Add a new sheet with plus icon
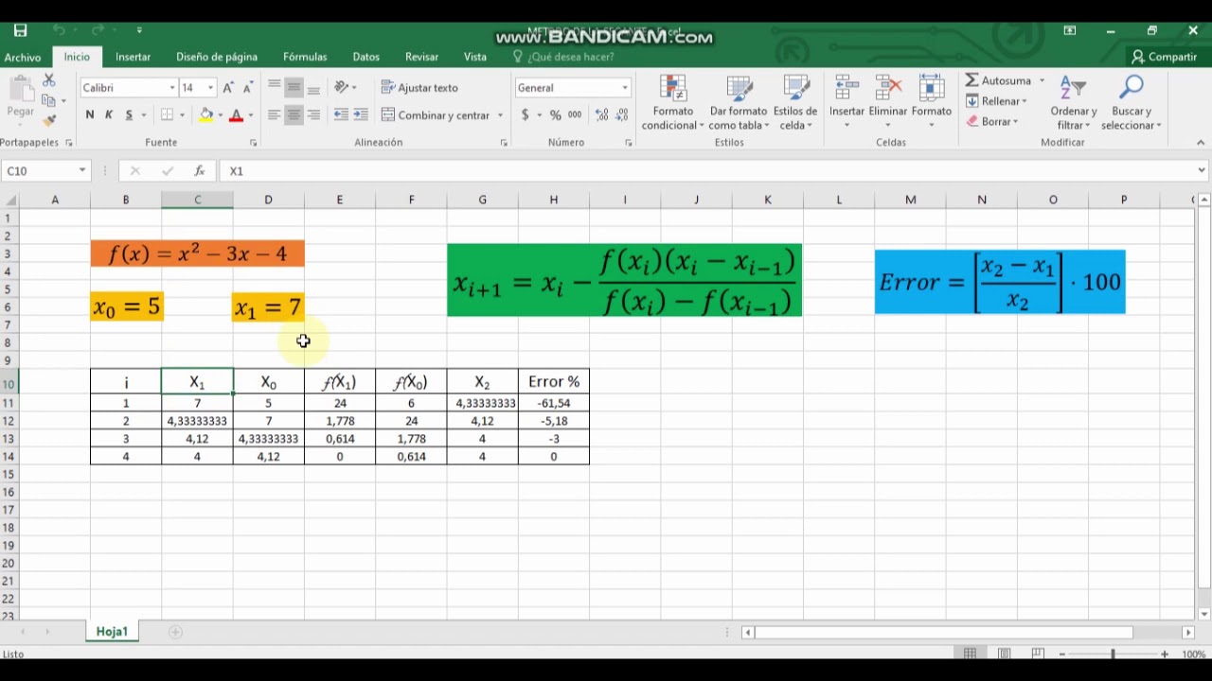Screen dimensions: 1212x681 tap(175, 632)
